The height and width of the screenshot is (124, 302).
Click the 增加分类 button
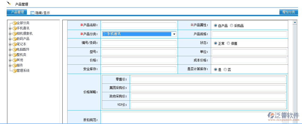(x=288, y=12)
